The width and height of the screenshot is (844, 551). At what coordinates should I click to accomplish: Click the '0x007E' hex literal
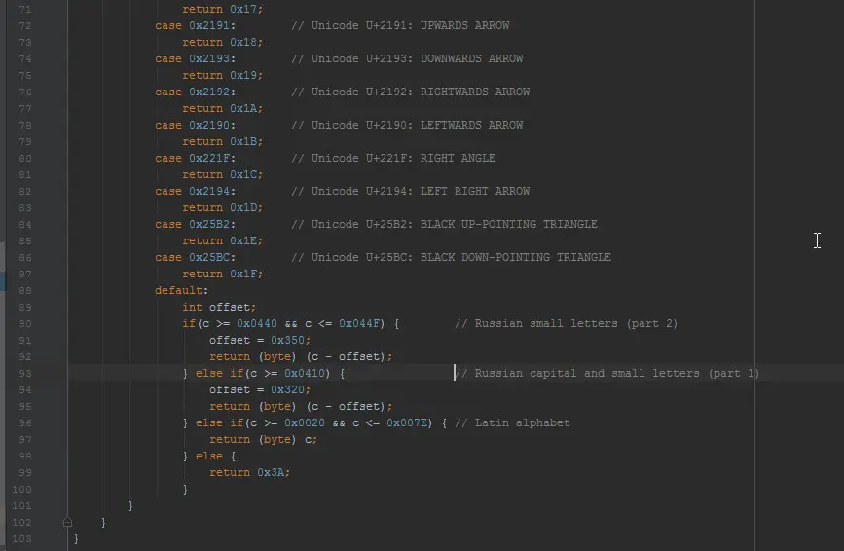pyautogui.click(x=406, y=423)
